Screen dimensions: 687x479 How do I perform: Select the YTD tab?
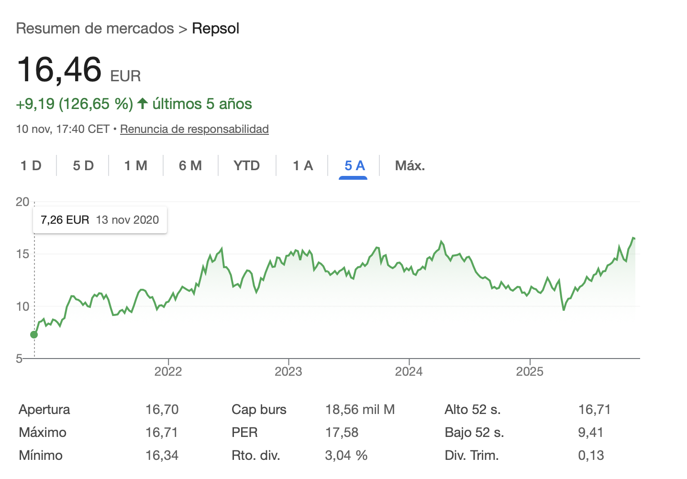pyautogui.click(x=246, y=166)
